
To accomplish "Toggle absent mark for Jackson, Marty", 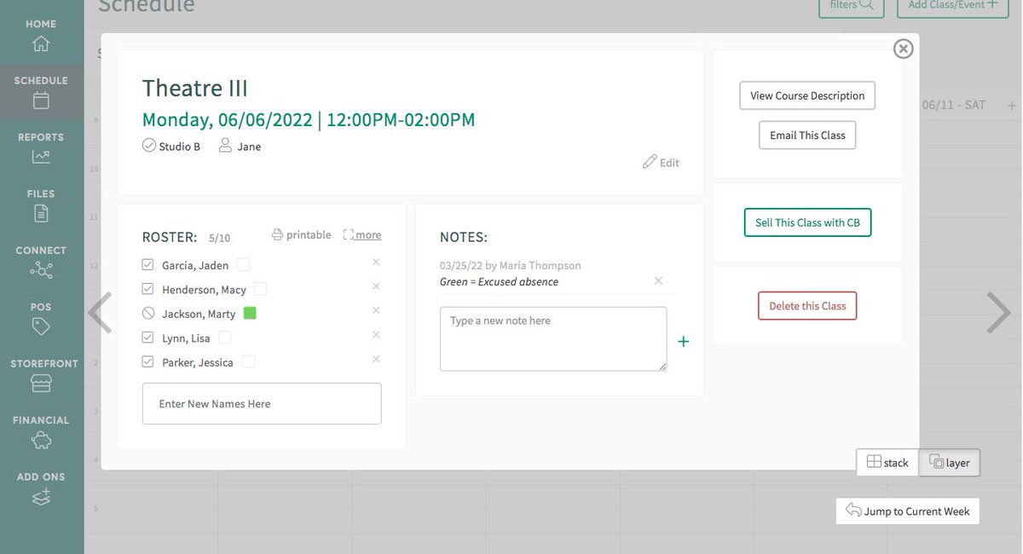I will point(147,314).
